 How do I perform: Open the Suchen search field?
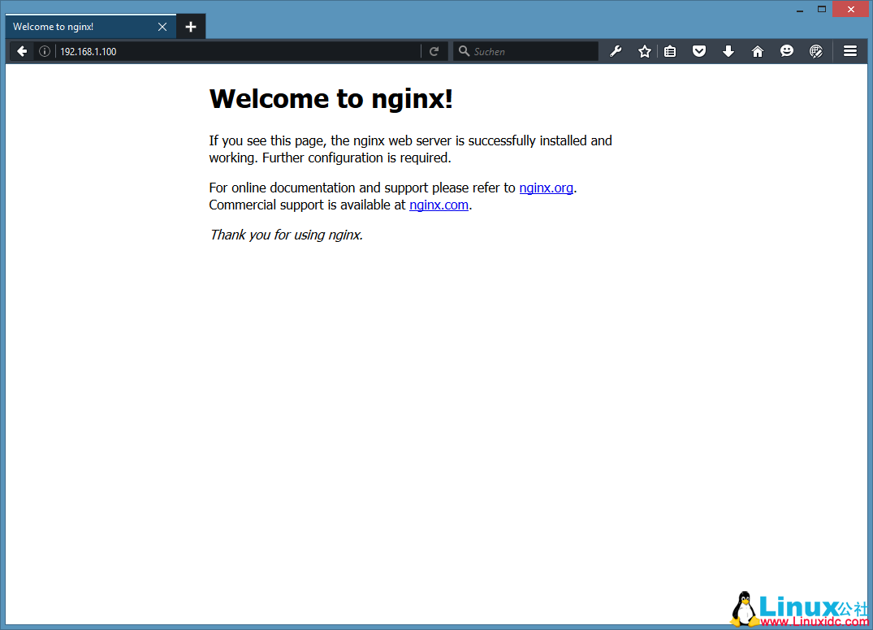coord(525,50)
